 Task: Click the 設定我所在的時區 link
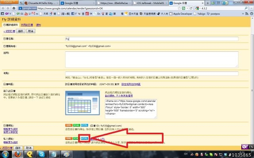pyautogui.click(x=131, y=84)
